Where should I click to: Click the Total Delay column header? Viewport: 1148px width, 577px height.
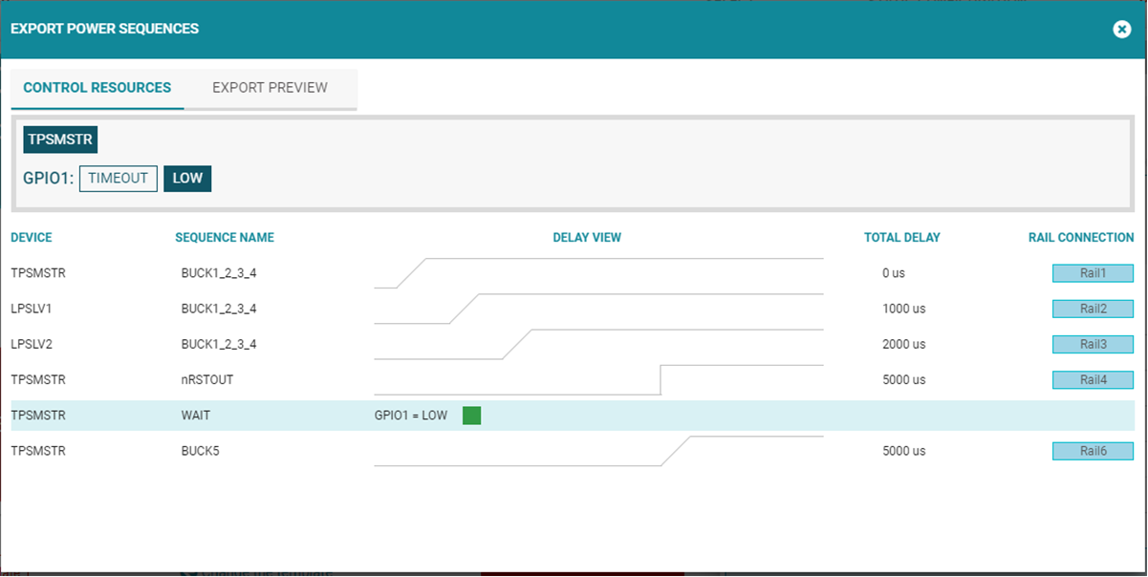coord(901,238)
